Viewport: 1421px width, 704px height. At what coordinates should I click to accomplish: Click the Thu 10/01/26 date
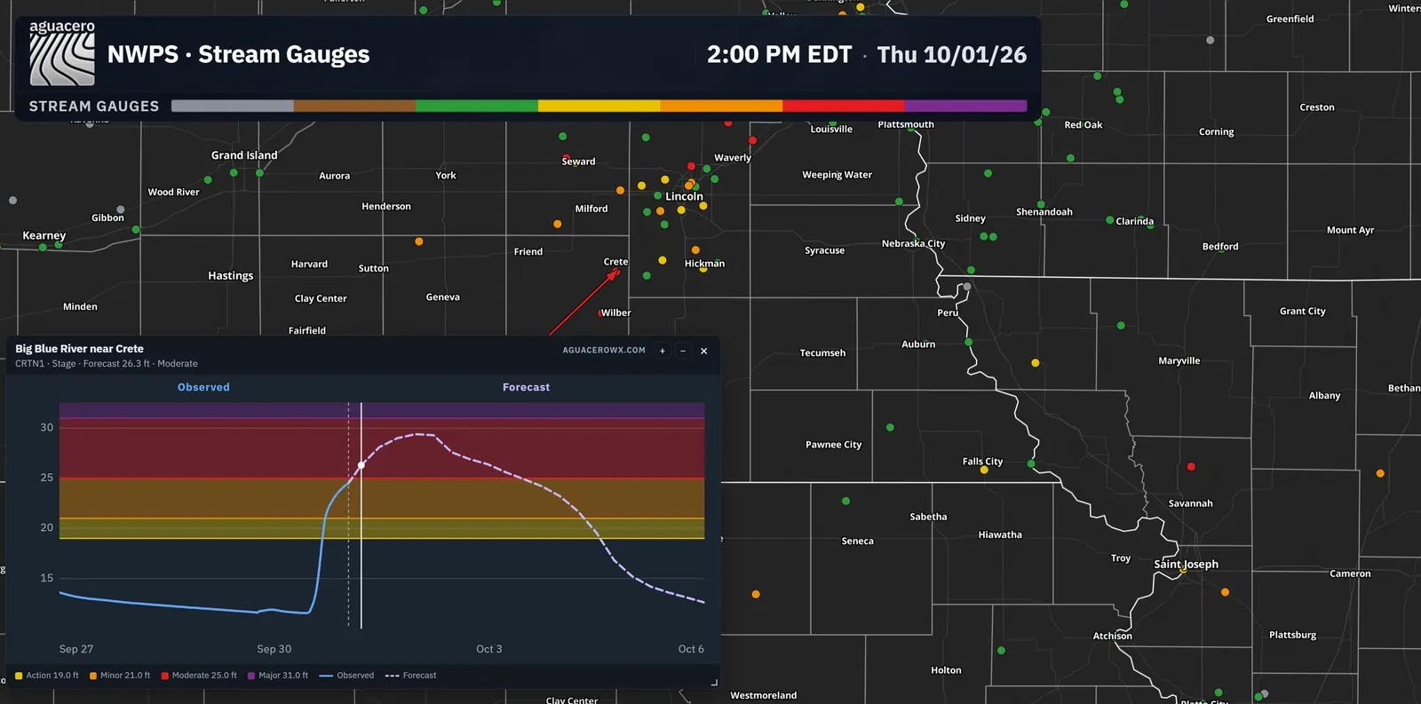click(x=952, y=55)
